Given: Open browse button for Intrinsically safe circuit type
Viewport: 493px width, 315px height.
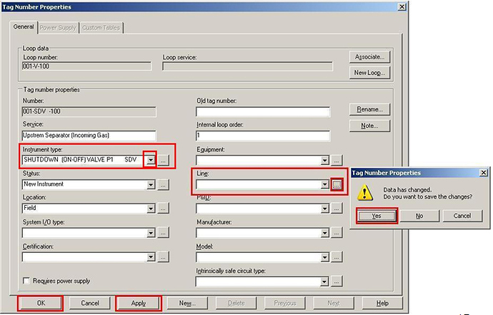Looking at the screenshot, I should pos(337,281).
